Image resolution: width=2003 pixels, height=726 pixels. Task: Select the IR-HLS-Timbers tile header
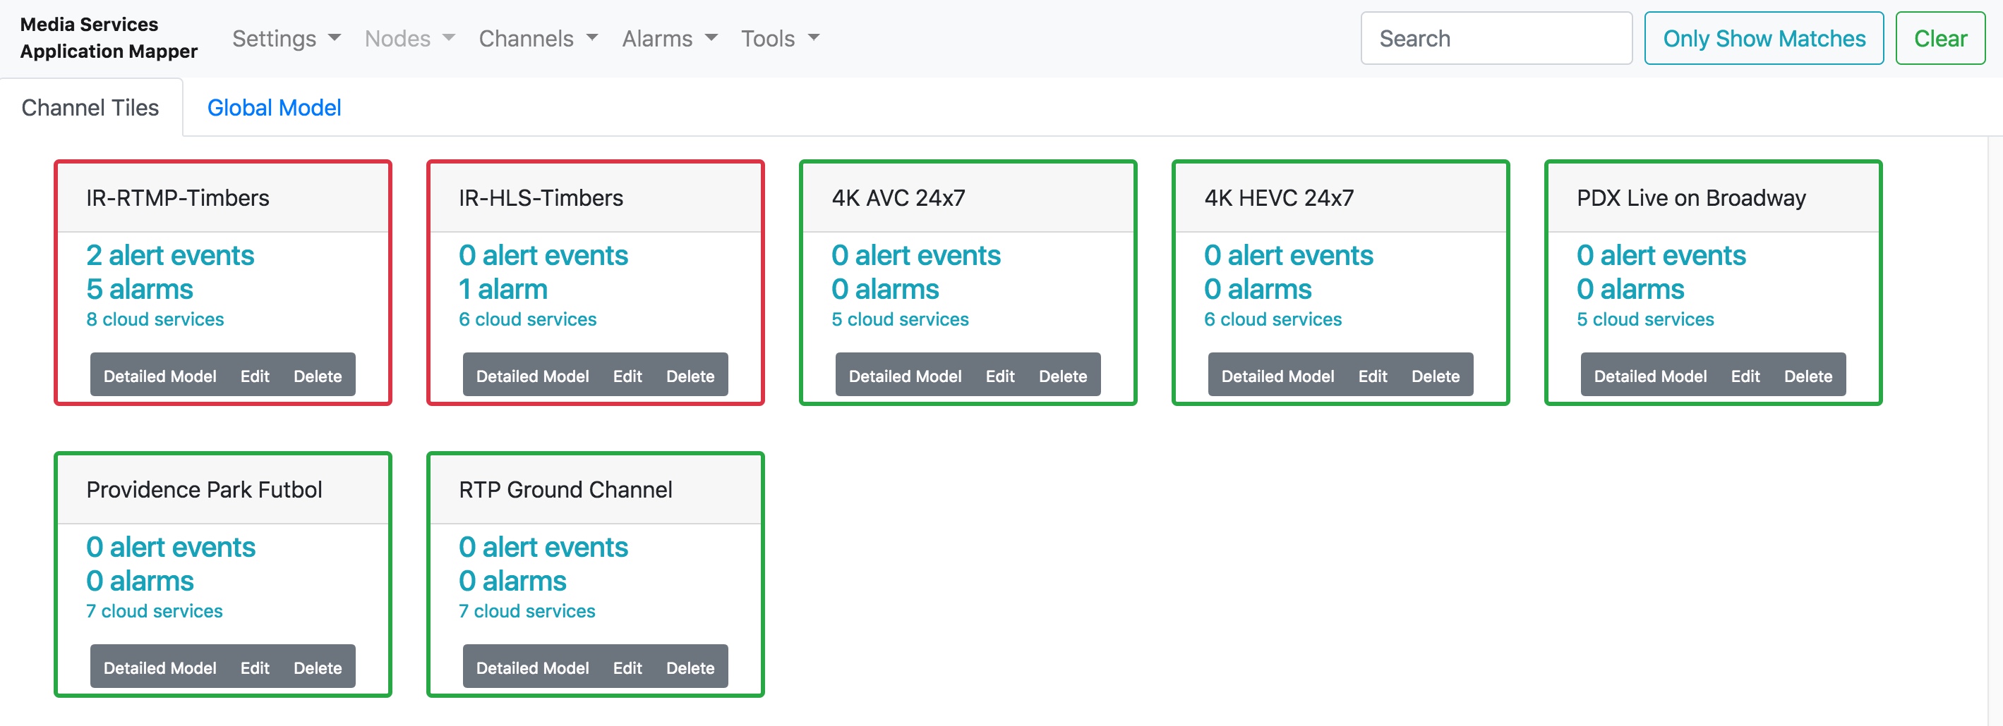coord(596,198)
